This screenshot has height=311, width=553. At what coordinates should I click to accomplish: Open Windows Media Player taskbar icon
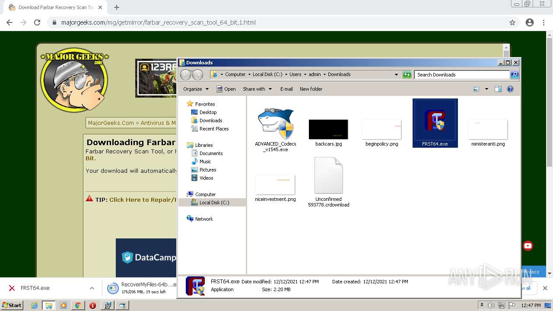[63, 305]
